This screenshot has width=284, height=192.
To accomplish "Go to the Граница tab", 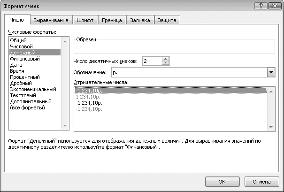I will point(112,20).
